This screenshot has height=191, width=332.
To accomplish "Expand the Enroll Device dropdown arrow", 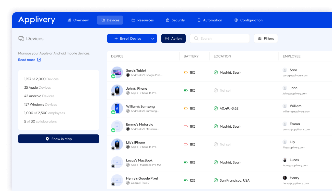I will 152,38.
